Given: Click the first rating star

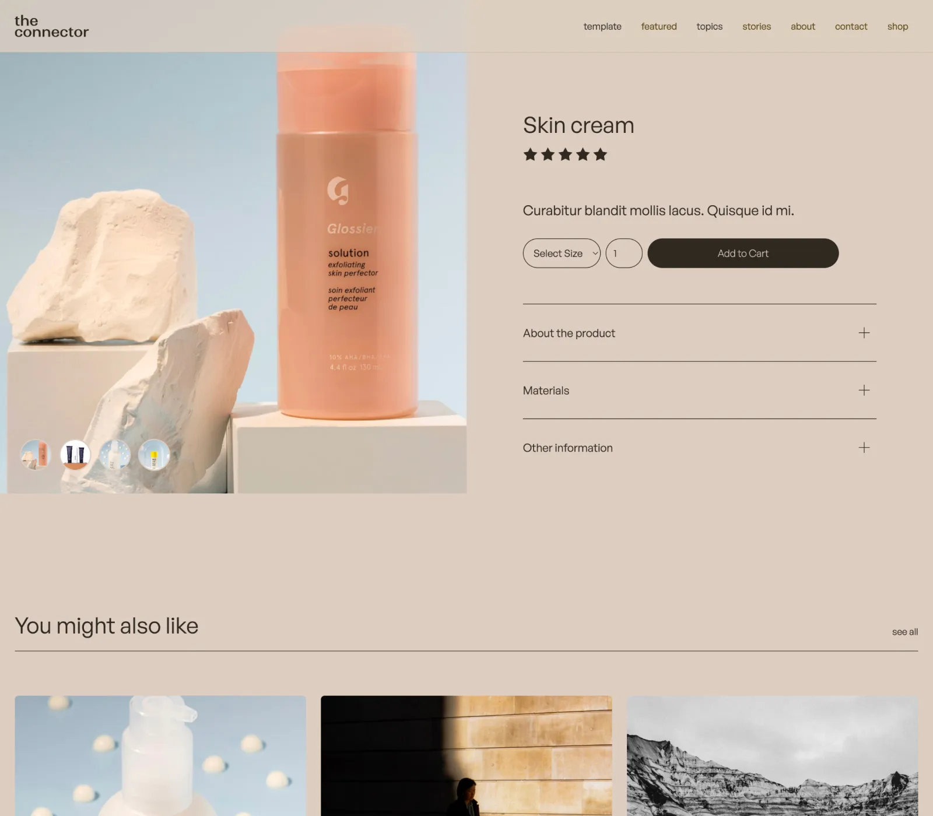Looking at the screenshot, I should click(x=530, y=154).
